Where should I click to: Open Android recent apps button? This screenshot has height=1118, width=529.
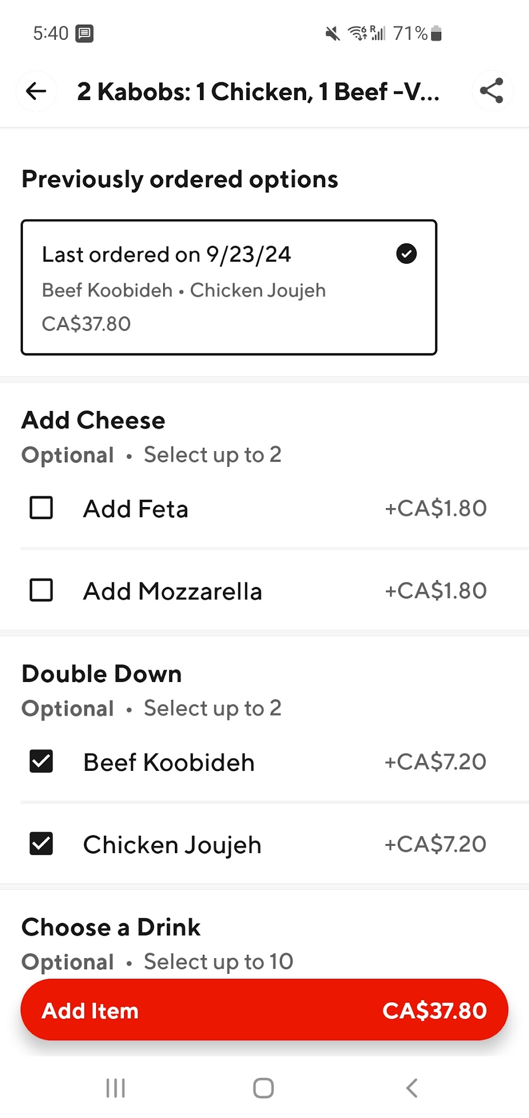pos(116,1088)
